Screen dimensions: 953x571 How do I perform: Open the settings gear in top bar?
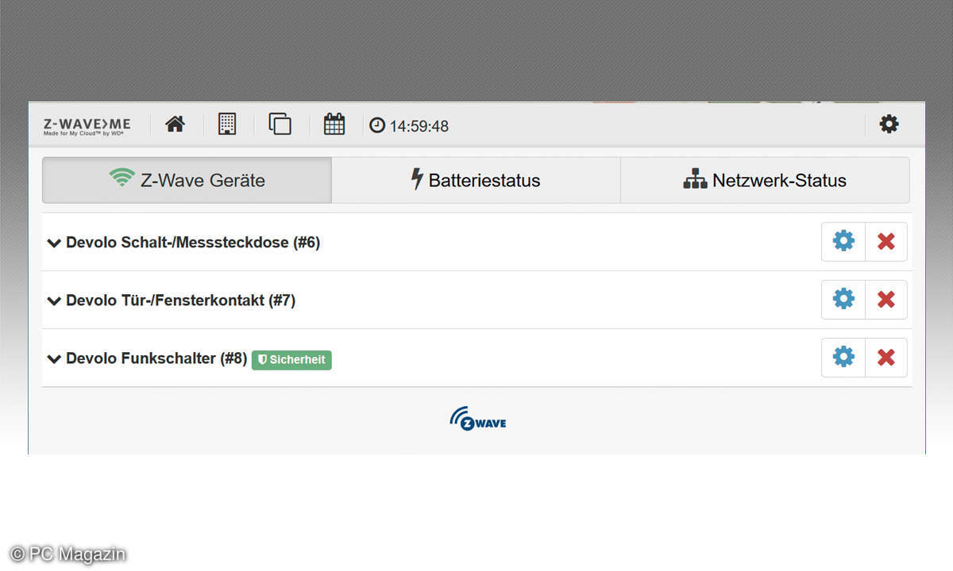click(x=889, y=124)
